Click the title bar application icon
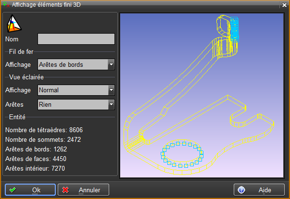 [x=6, y=5]
